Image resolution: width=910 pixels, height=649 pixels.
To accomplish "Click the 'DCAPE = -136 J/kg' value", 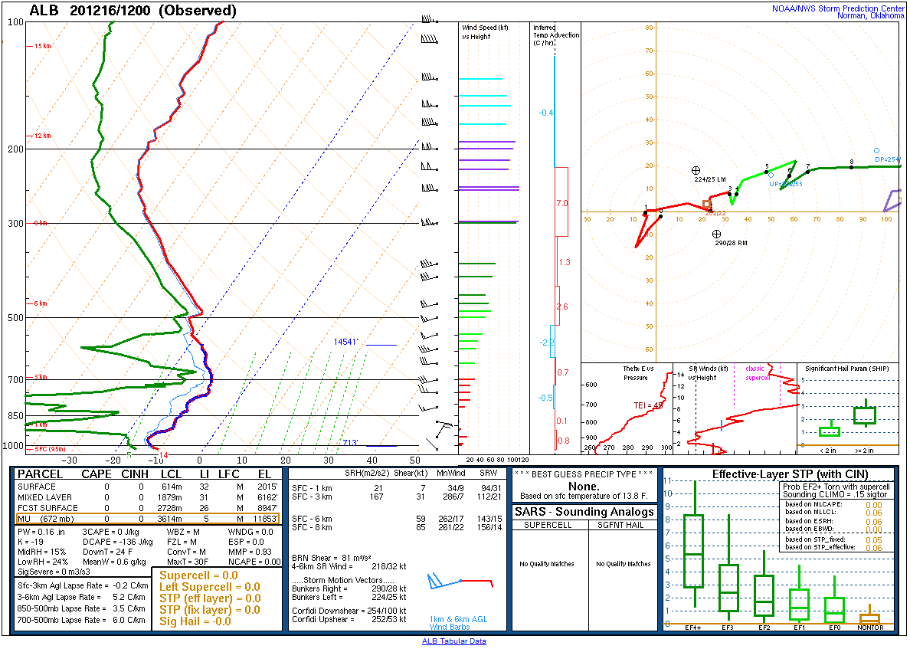I will pos(117,542).
